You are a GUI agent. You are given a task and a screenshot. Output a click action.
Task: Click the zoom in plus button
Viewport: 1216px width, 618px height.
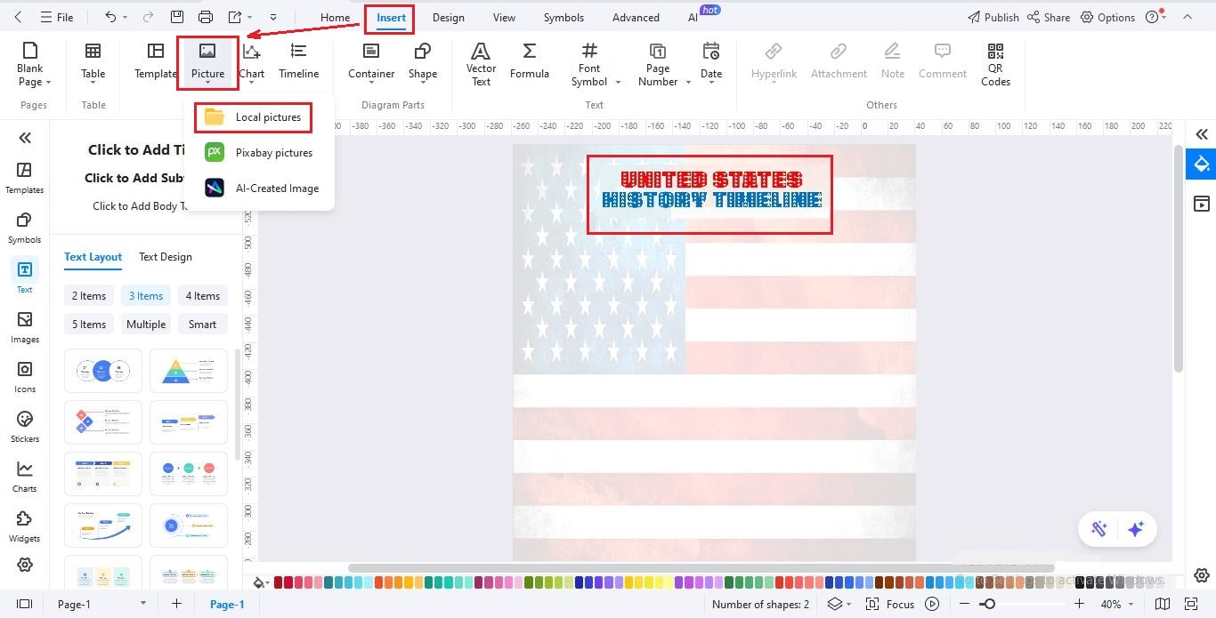(1080, 604)
